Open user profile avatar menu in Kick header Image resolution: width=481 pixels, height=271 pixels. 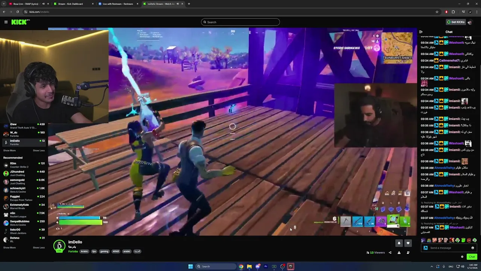point(470,22)
